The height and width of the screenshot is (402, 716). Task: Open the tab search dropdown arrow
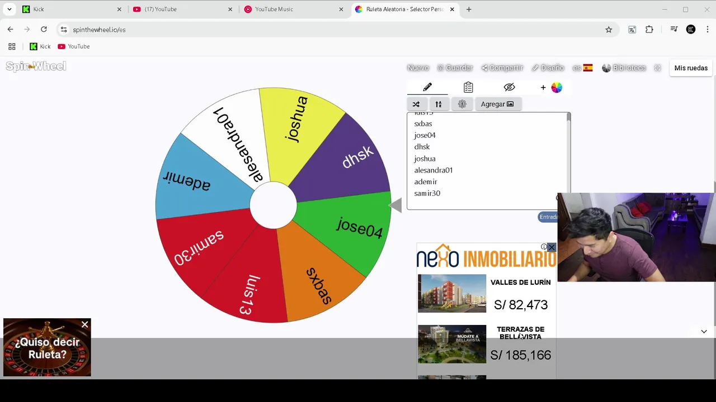[x=10, y=9]
